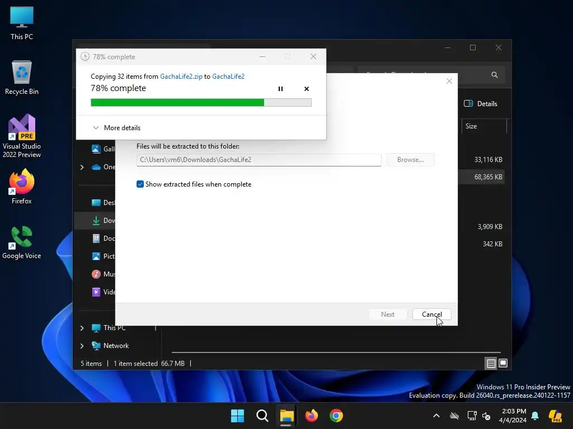Expand This PC in navigation pane
The height and width of the screenshot is (429, 573).
(x=82, y=328)
